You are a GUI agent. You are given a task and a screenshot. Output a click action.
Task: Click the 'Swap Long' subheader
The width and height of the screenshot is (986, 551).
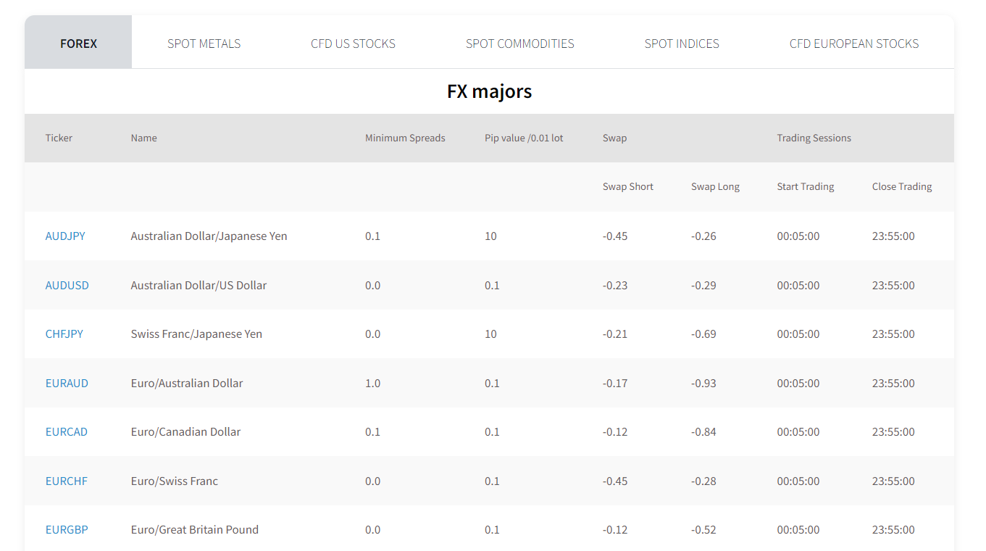pyautogui.click(x=716, y=186)
